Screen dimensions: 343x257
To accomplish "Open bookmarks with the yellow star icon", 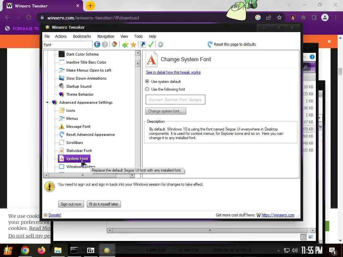I will tap(133, 45).
